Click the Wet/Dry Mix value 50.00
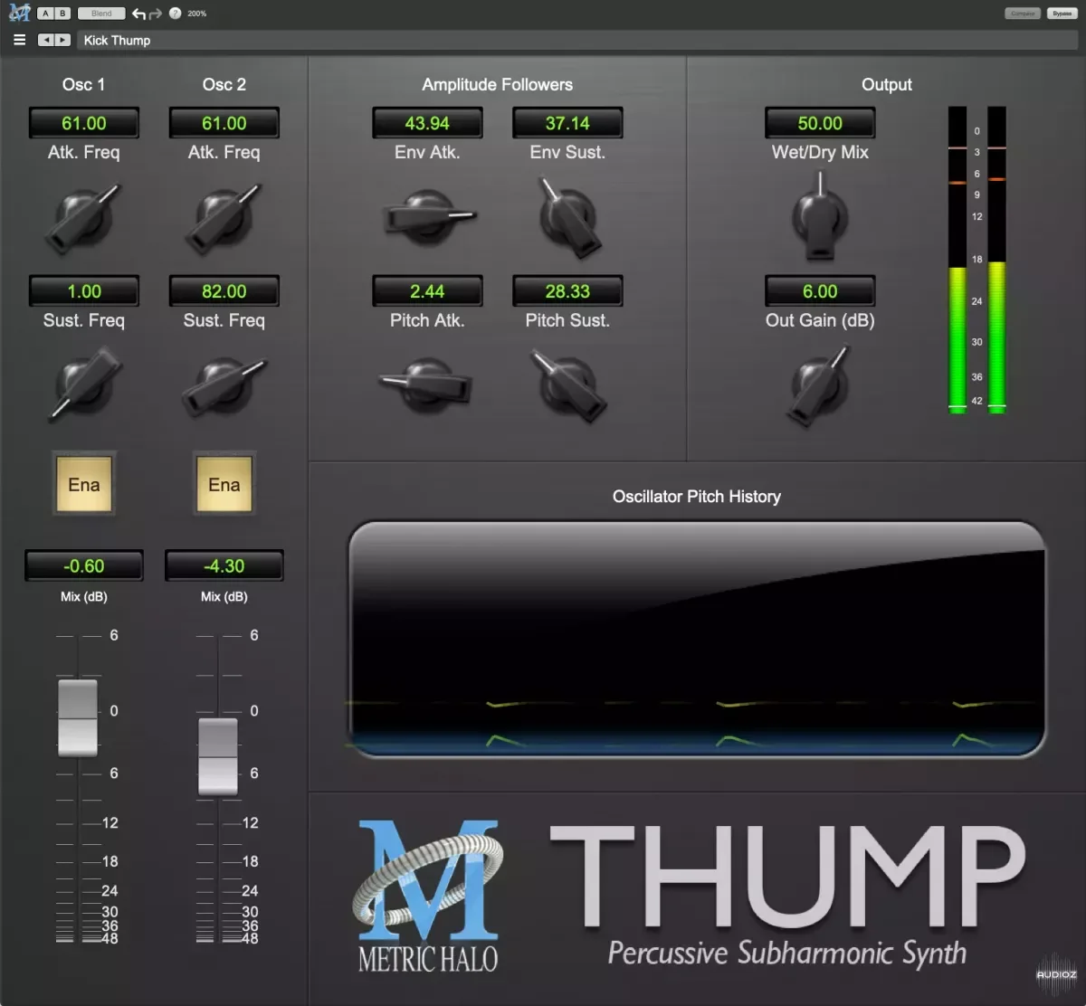Viewport: 1086px width, 1006px height. coord(820,123)
